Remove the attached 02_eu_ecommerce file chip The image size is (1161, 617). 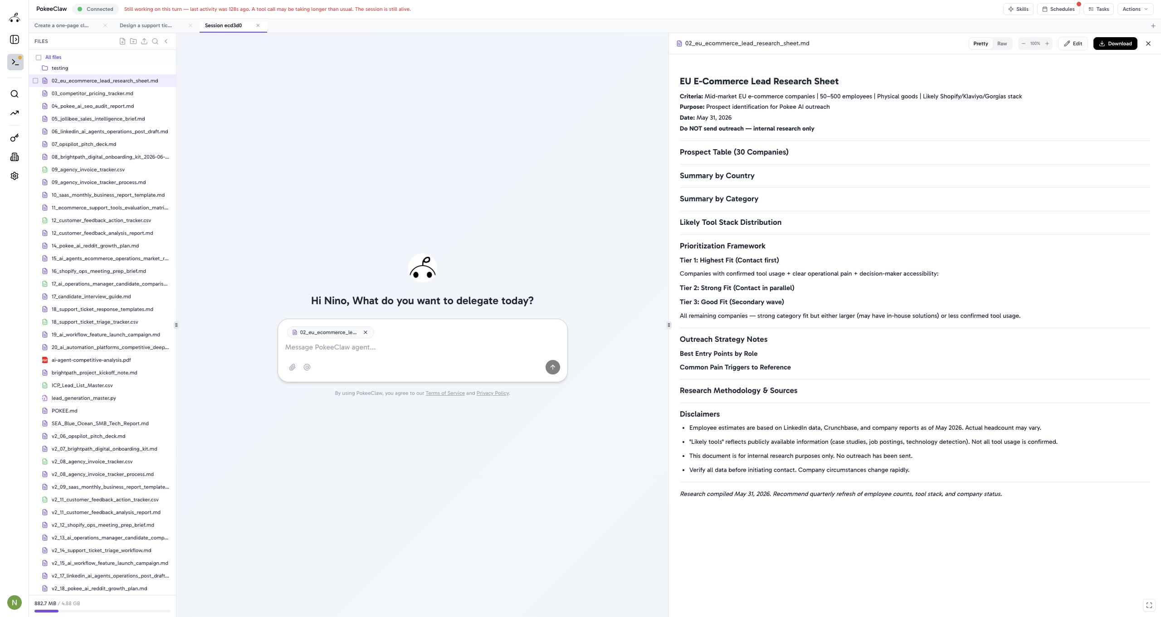click(366, 332)
